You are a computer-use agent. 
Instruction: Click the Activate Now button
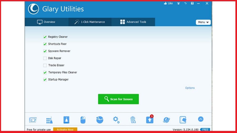click(65, 129)
